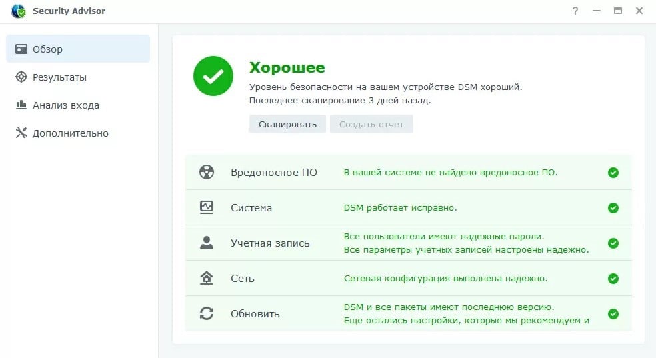Open the Обзор tab in sidebar
This screenshot has height=358, width=656.
(x=77, y=49)
